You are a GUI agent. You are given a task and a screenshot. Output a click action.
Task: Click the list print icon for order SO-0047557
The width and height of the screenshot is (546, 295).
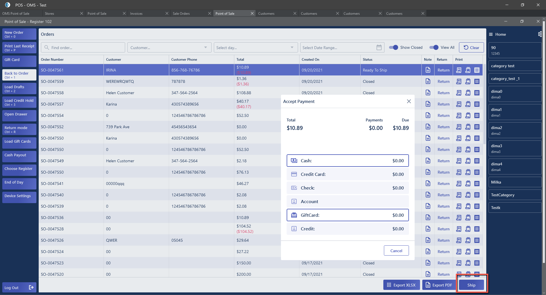[477, 104]
